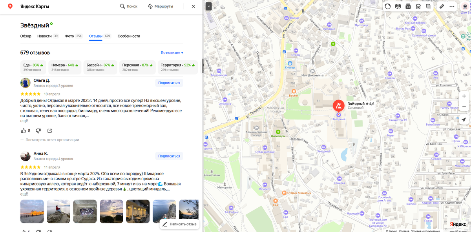The height and width of the screenshot is (232, 471).
Task: Select the Отзывы tab
Action: pyautogui.click(x=100, y=36)
